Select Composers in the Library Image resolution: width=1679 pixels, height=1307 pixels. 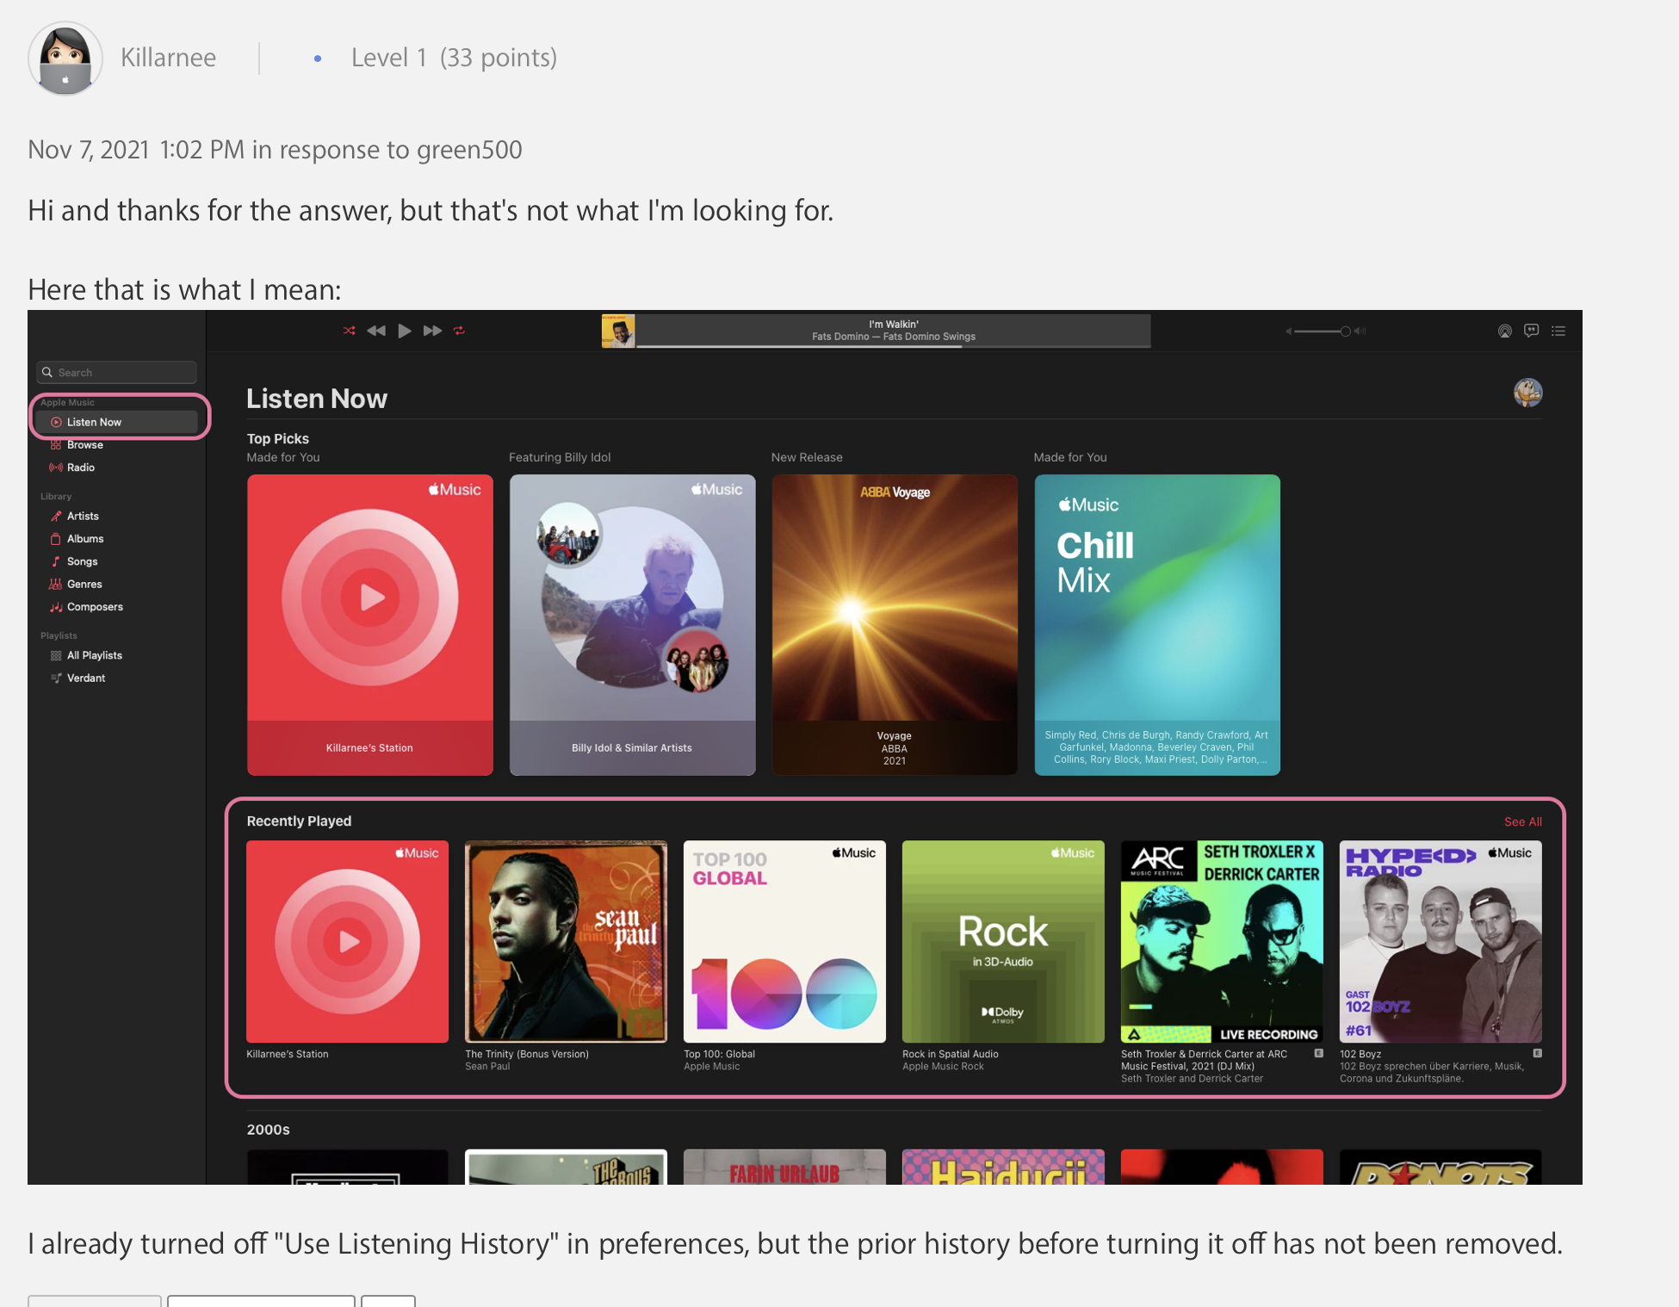95,607
